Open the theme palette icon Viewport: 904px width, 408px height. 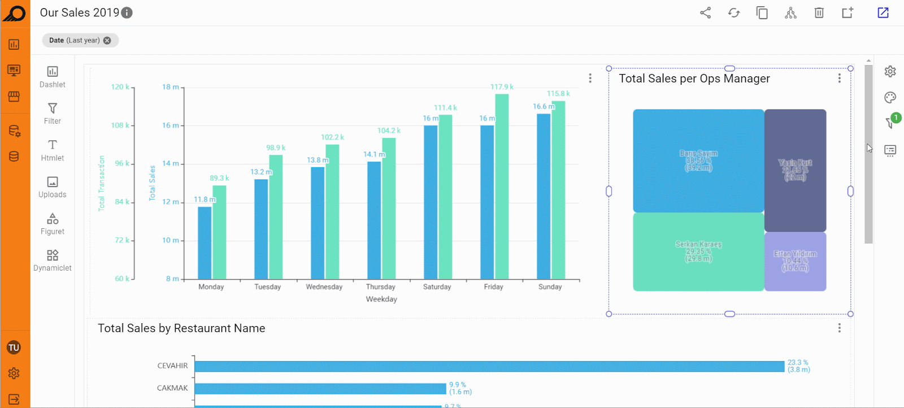pyautogui.click(x=890, y=97)
